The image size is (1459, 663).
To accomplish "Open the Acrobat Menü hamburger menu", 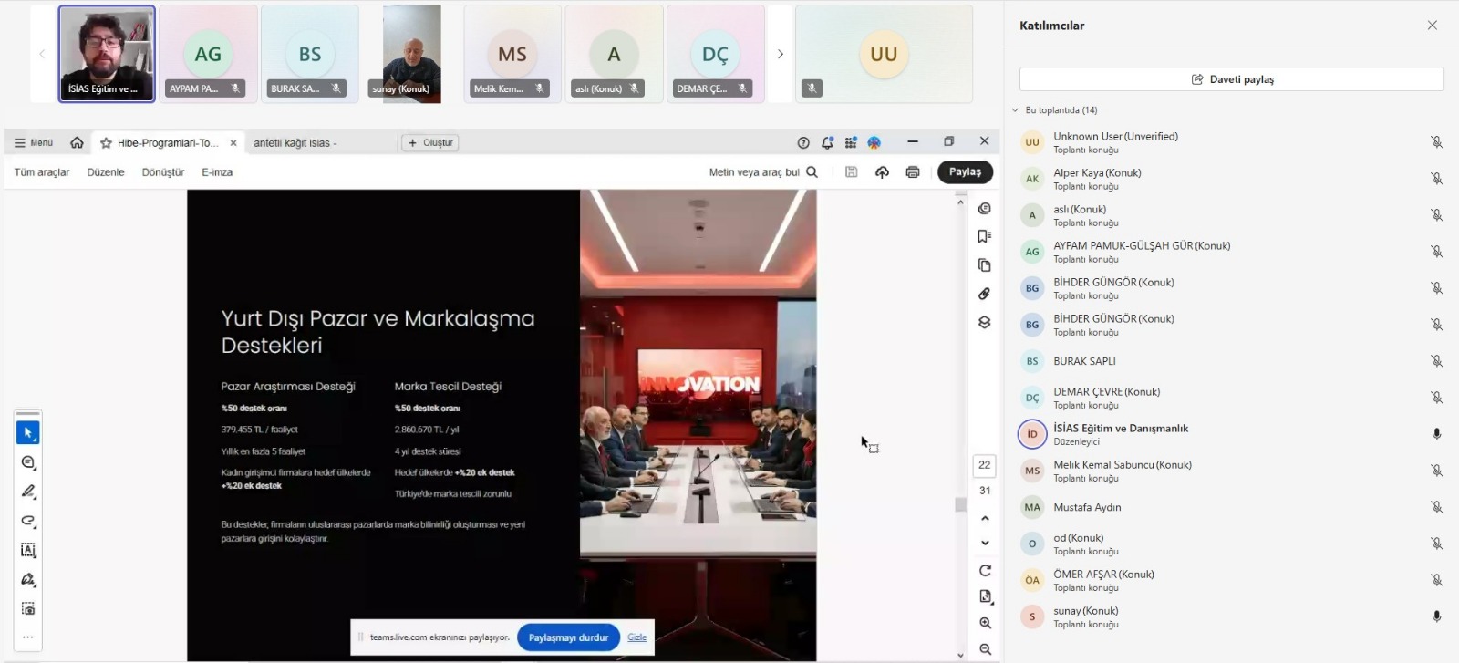I will coord(33,143).
